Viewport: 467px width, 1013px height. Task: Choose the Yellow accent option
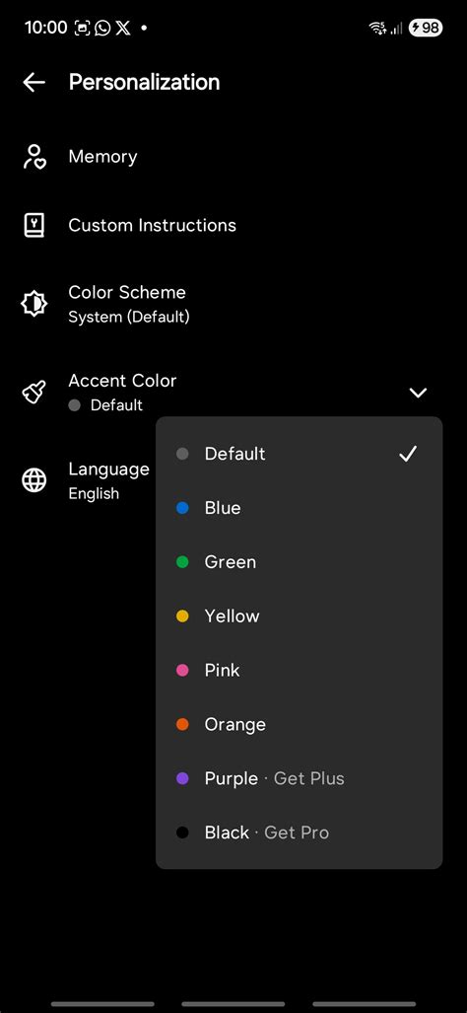(300, 616)
